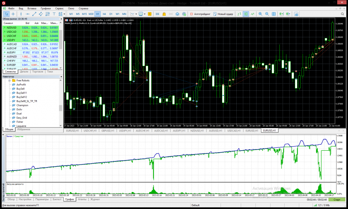Open the IDE MetaEditor
Viewport: 348px width, 209px height.
click(157, 14)
